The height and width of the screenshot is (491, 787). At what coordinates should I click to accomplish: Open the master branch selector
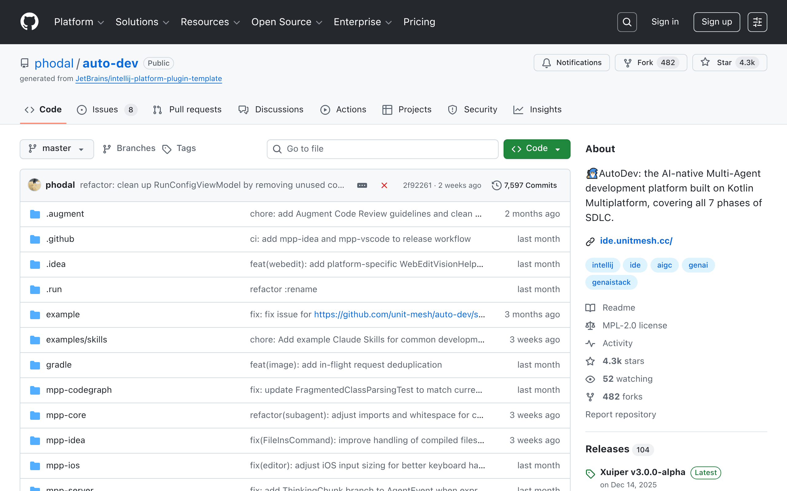(x=57, y=149)
